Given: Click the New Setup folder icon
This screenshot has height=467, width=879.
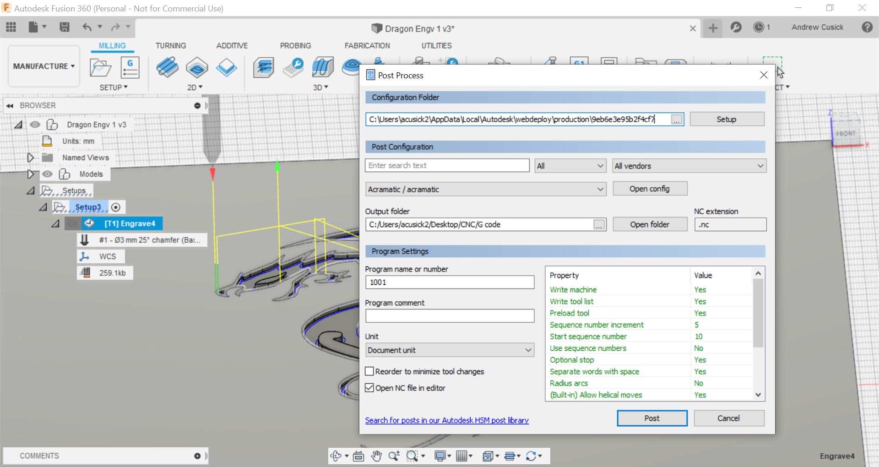Looking at the screenshot, I should (x=100, y=68).
